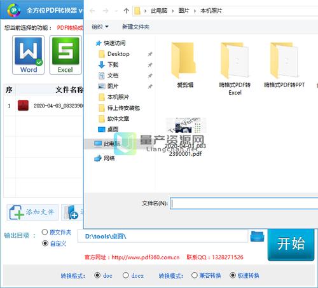This screenshot has width=318, height=288.
Task: Select Network (网络) in navigation pane
Action: pos(109,158)
